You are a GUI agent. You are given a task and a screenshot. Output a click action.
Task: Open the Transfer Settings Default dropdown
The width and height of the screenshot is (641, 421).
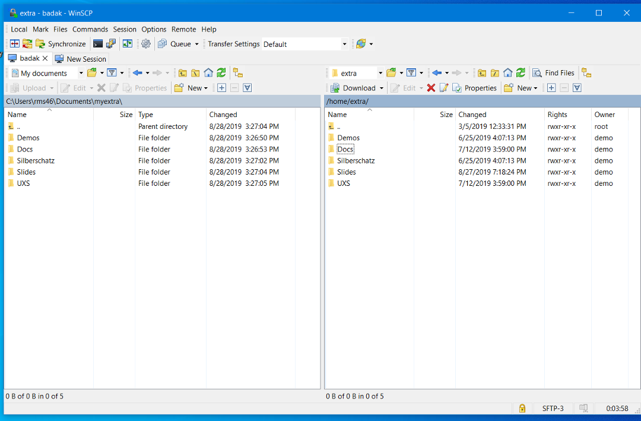pyautogui.click(x=344, y=44)
